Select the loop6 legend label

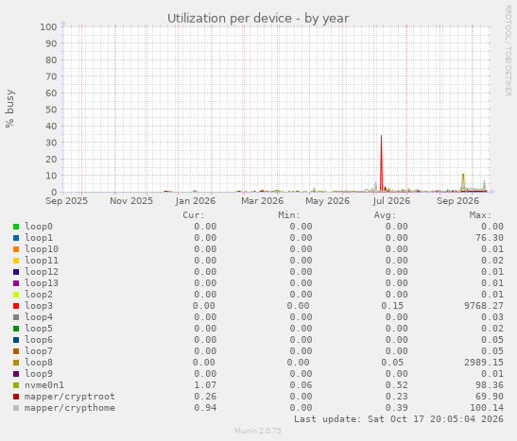click(x=39, y=340)
